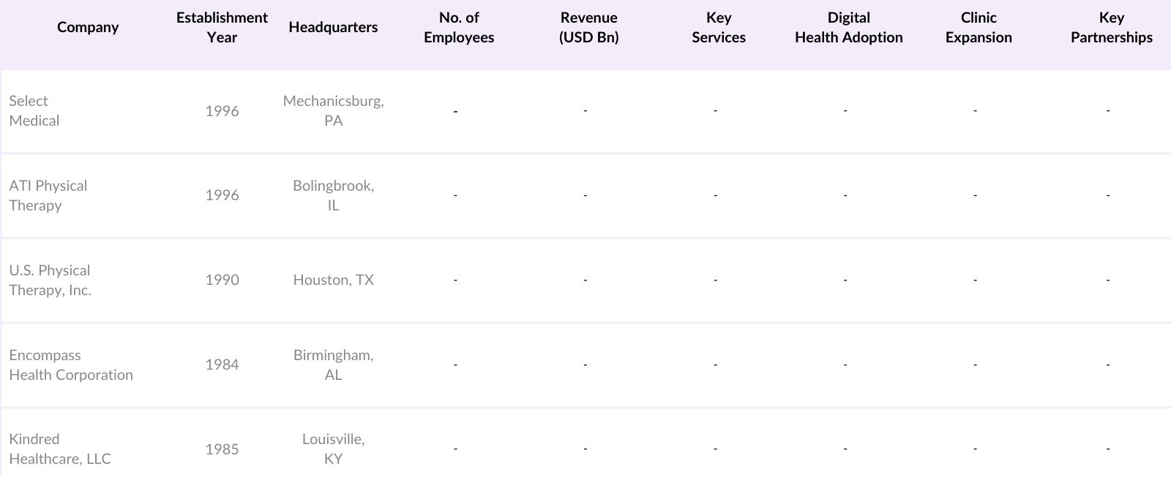
Task: Click the Houston, TX headquarters cell
Action: pos(333,280)
